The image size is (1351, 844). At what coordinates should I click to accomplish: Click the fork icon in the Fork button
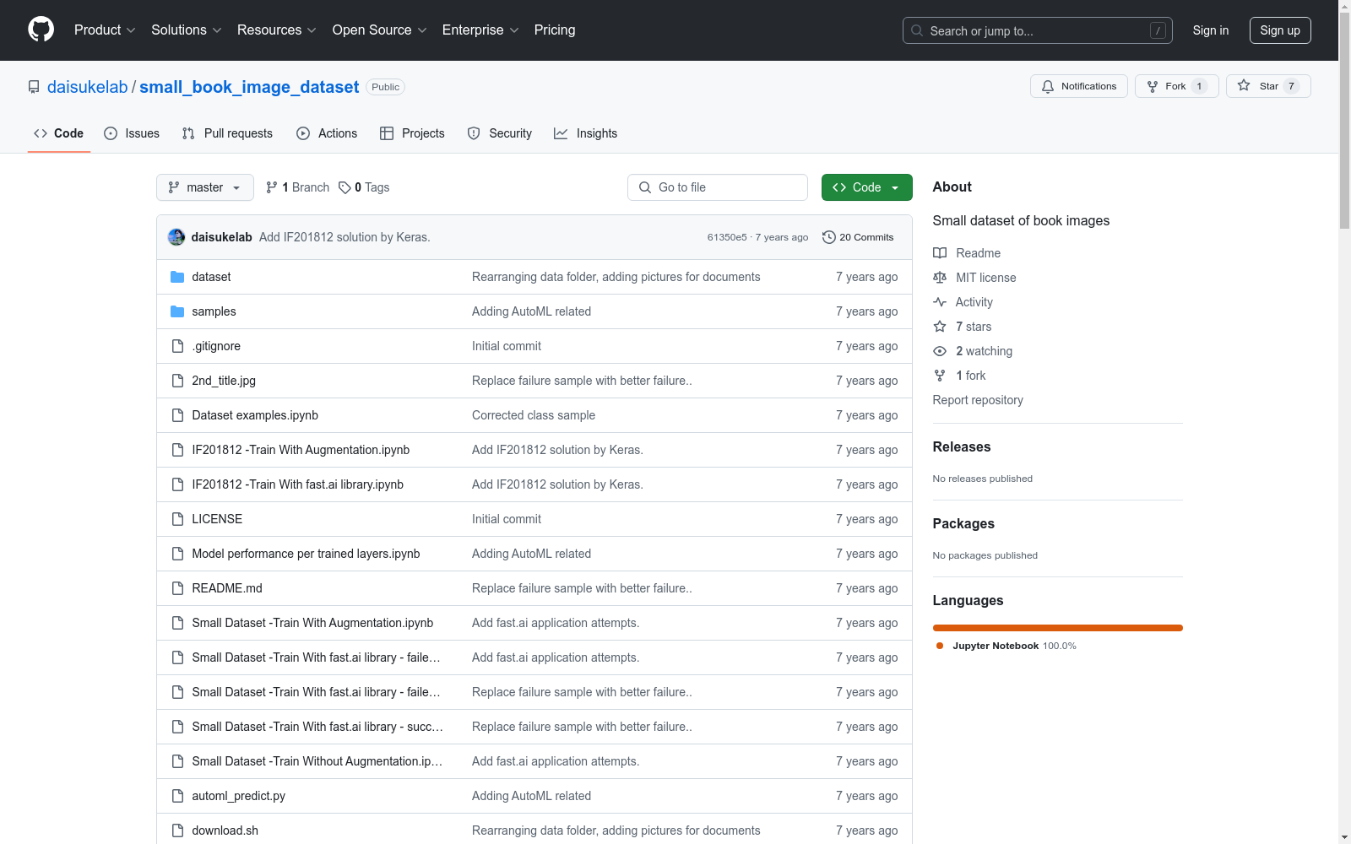point(1153,86)
